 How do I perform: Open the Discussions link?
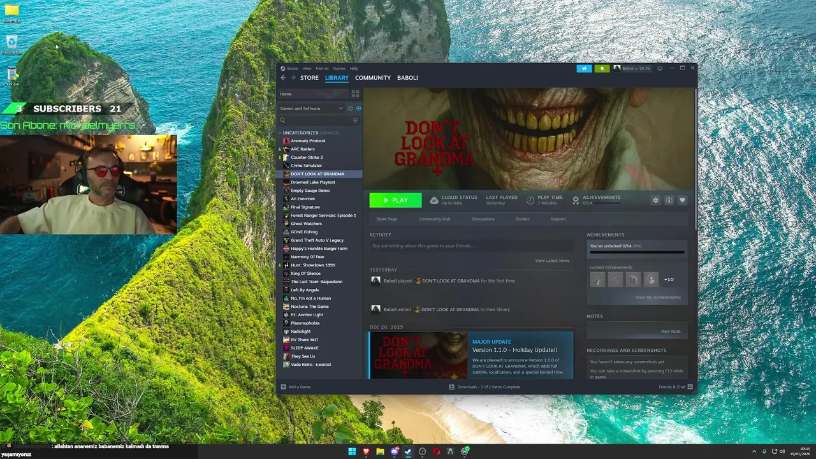click(483, 219)
